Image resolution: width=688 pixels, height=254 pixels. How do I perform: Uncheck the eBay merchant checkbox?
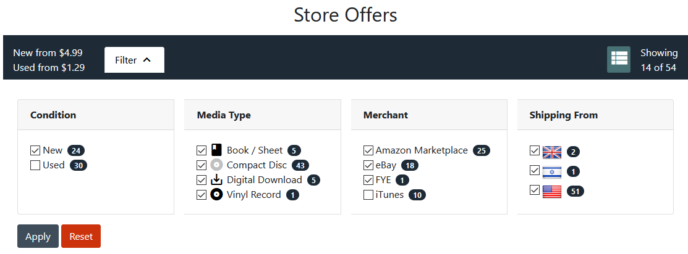pyautogui.click(x=368, y=165)
